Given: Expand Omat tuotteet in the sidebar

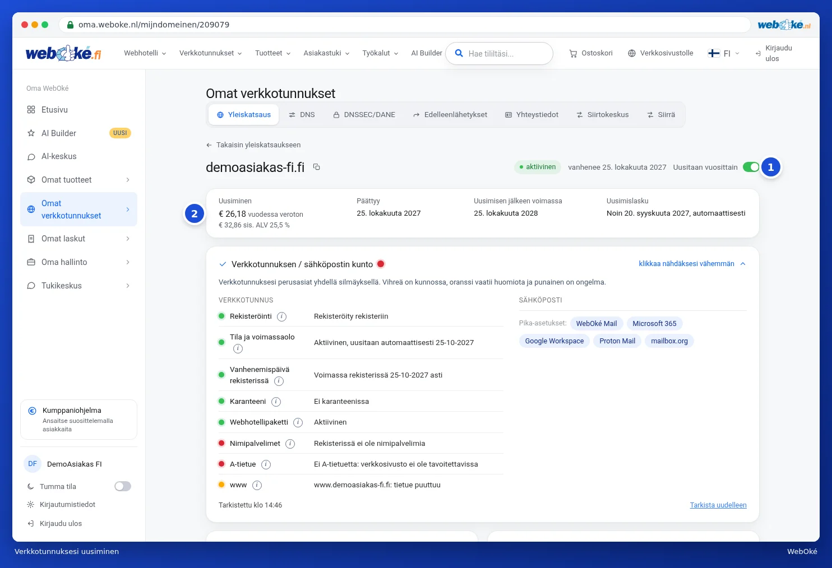Looking at the screenshot, I should [x=78, y=180].
